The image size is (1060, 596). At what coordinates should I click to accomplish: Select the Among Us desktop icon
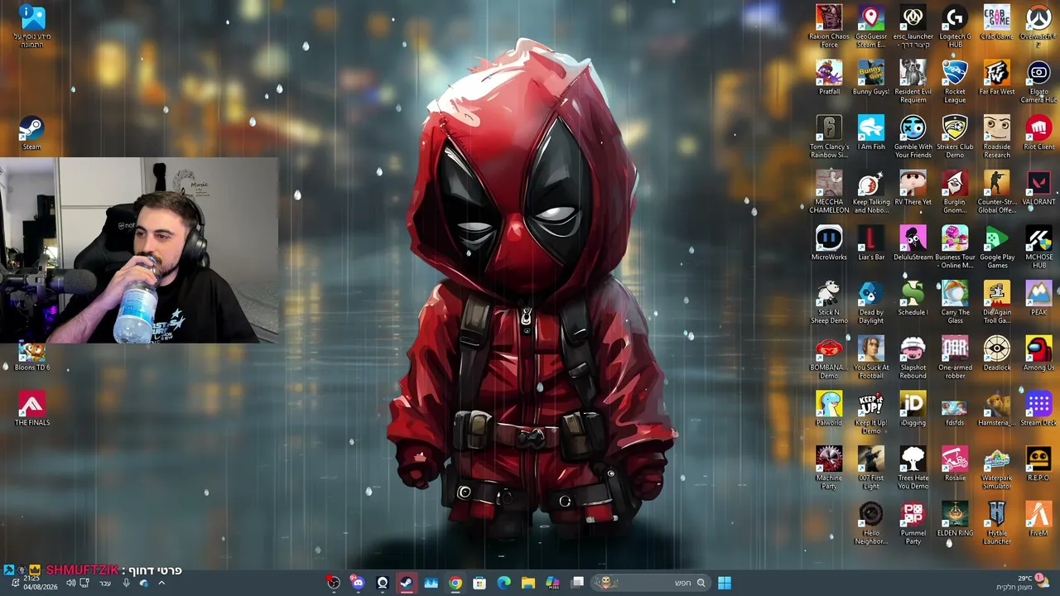(1038, 354)
